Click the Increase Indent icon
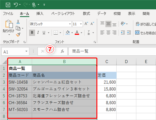This screenshot has width=156, height=120. (x=129, y=33)
